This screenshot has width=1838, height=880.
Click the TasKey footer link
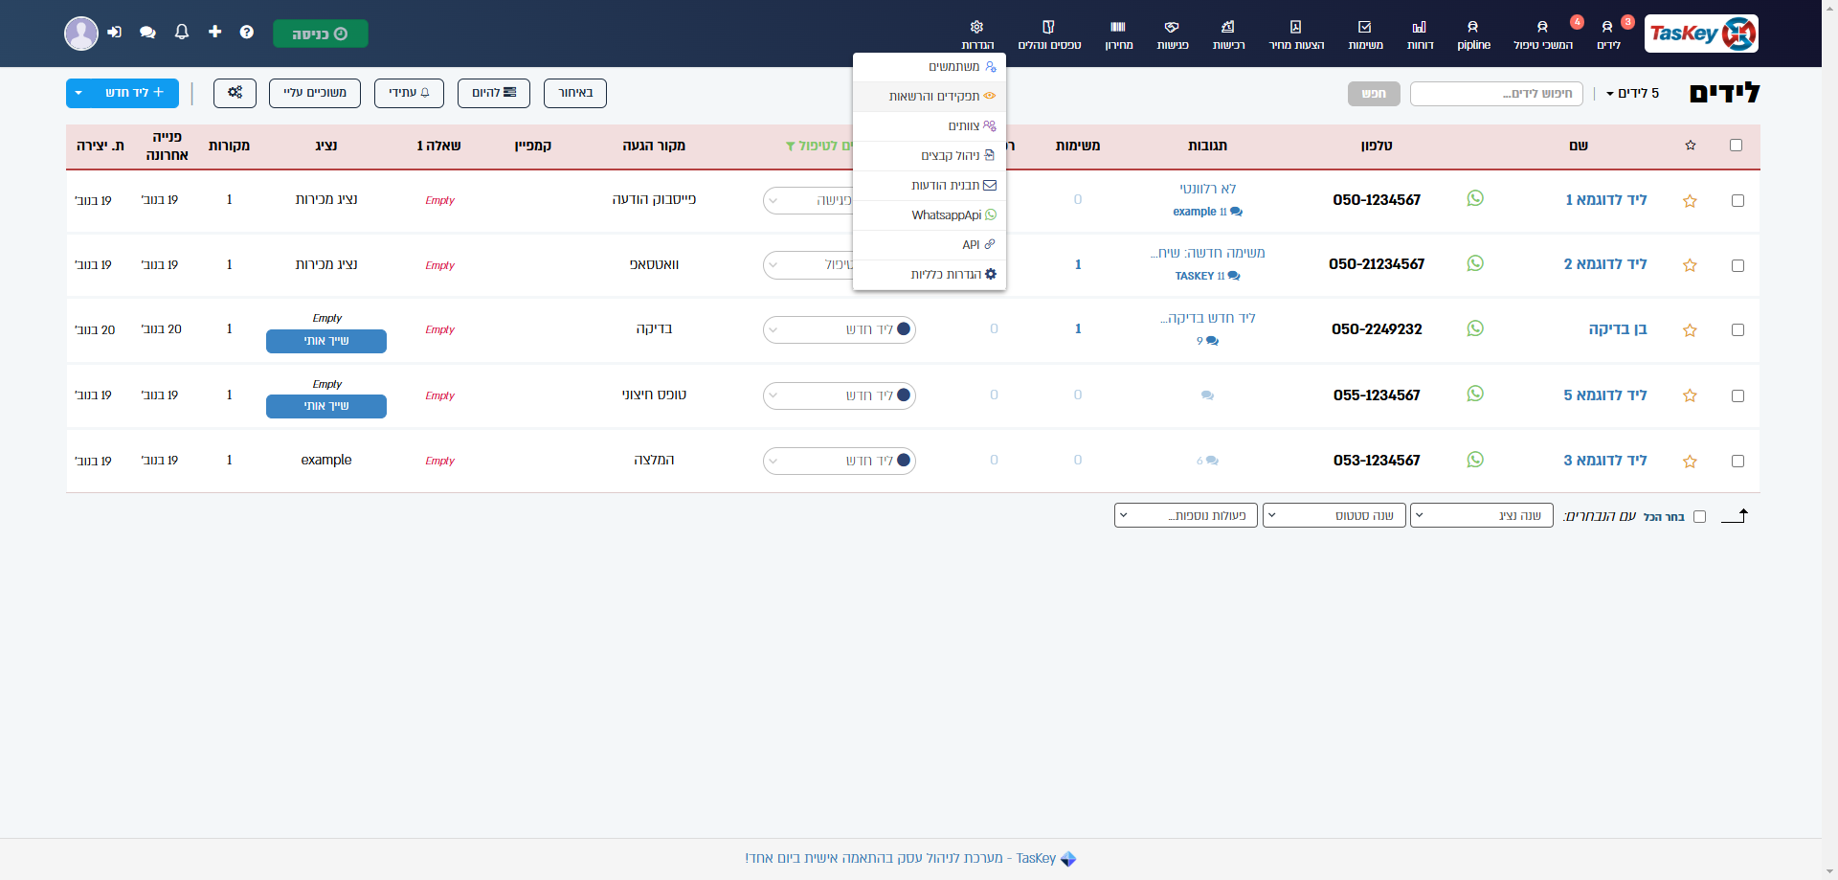click(x=910, y=858)
